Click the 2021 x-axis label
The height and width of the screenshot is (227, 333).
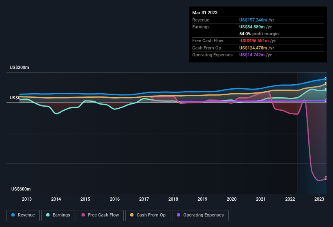(x=260, y=199)
